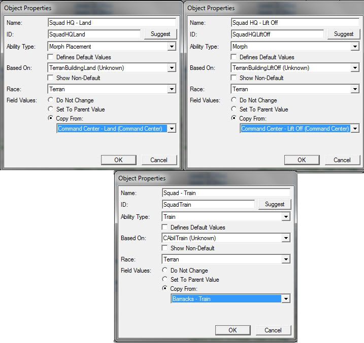Open Train ability type dropdown
Screen dimensions: 364x343
click(x=286, y=217)
